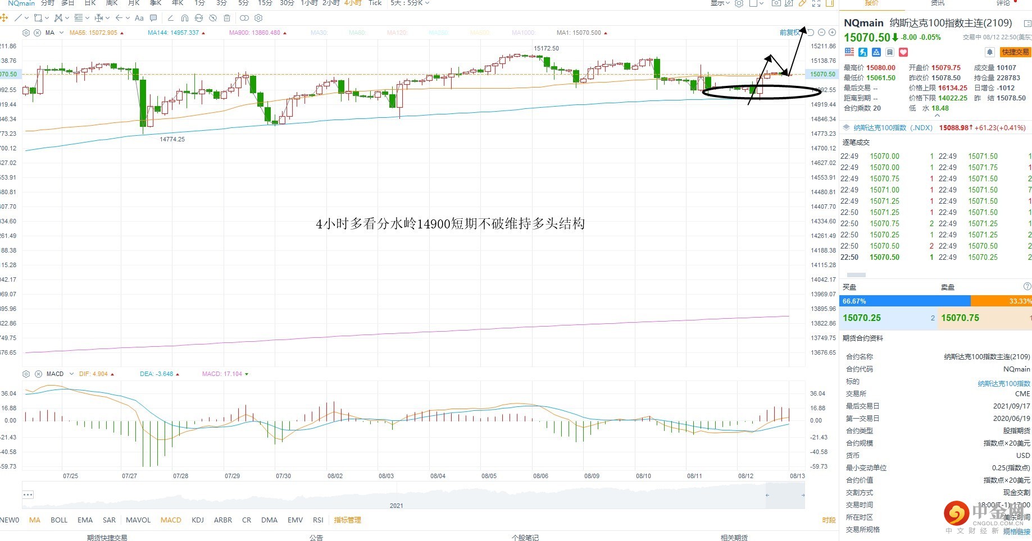Enter fullscreen chart mode
This screenshot has height=541, width=1032.
pyautogui.click(x=816, y=3)
